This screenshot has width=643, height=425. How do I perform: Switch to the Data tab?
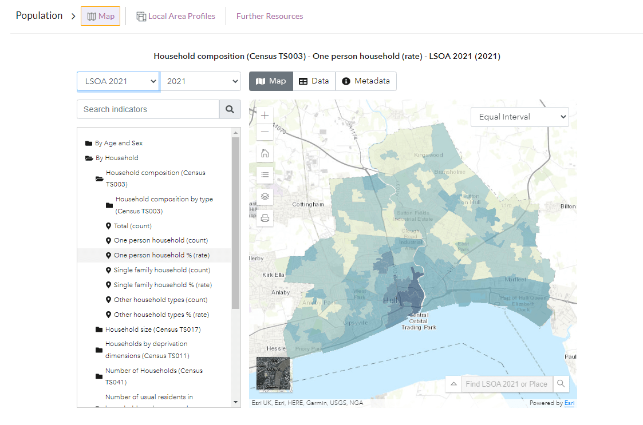314,81
